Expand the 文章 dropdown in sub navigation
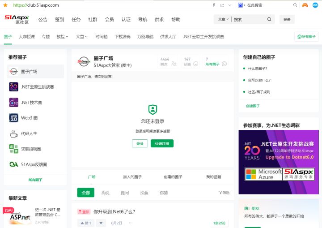Image resolution: width=322 pixels, height=228 pixels. pos(82,37)
